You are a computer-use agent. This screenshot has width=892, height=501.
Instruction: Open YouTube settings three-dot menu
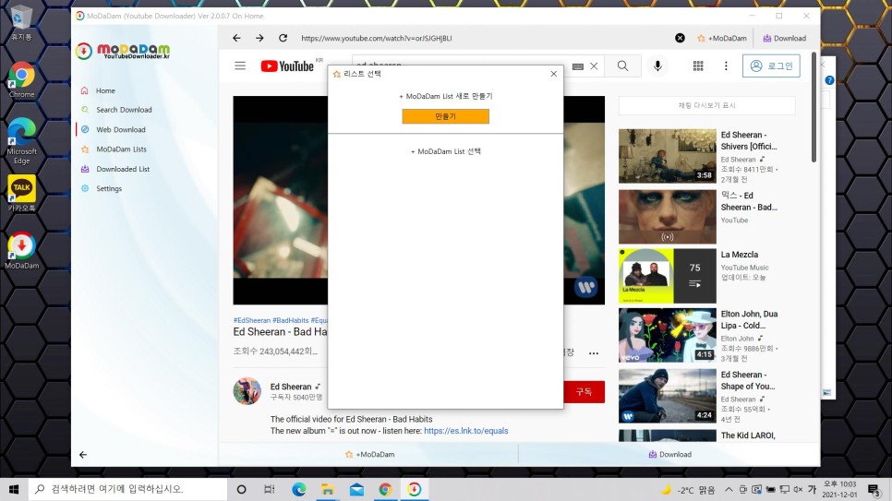(726, 66)
